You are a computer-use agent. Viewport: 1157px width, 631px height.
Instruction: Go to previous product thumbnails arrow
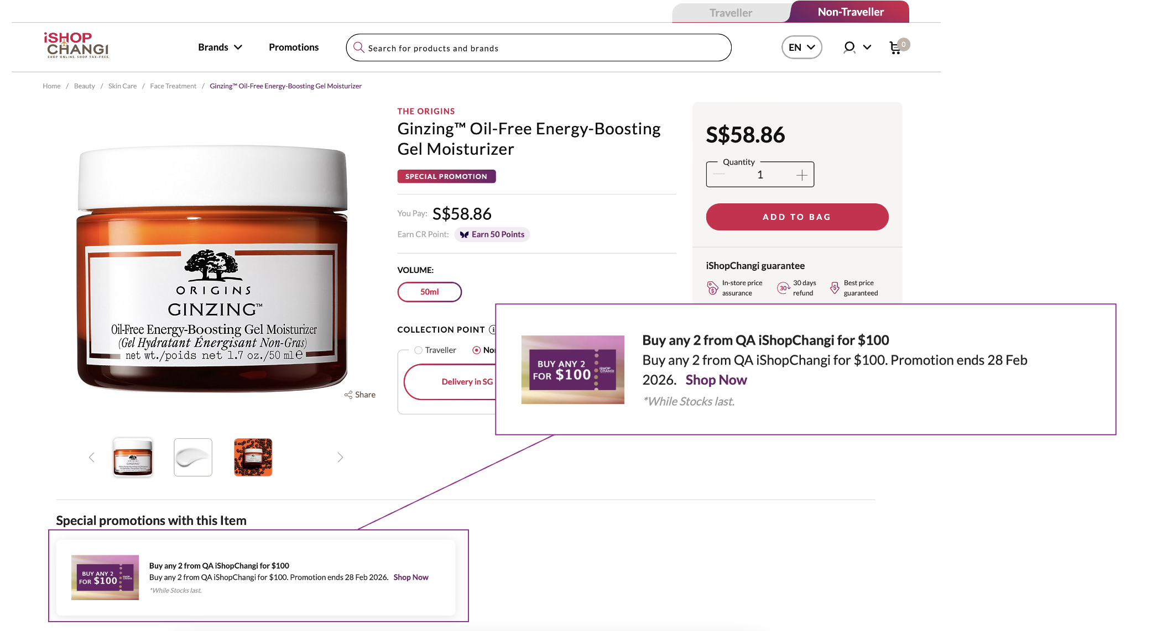click(92, 458)
